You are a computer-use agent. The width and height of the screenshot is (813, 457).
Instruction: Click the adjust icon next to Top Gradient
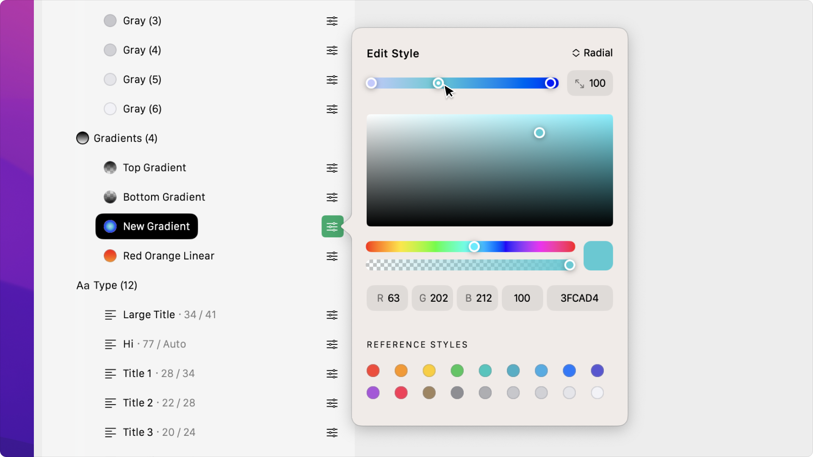click(x=332, y=168)
